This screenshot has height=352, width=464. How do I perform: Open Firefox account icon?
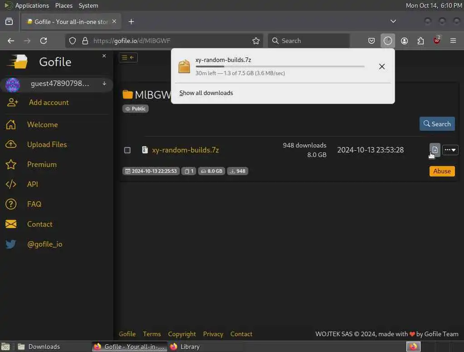[x=404, y=41]
